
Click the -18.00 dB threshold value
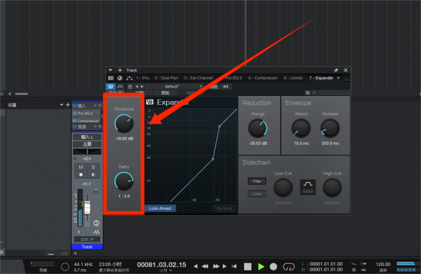(124, 138)
